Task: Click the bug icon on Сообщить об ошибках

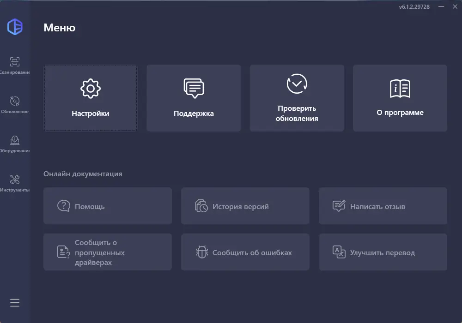Action: pos(201,252)
